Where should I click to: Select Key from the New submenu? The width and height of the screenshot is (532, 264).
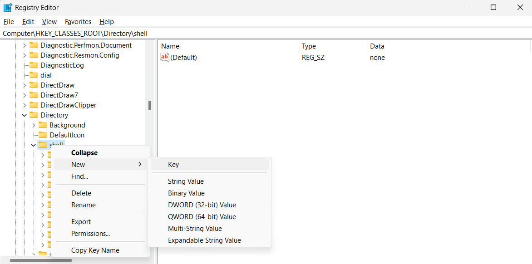[173, 164]
